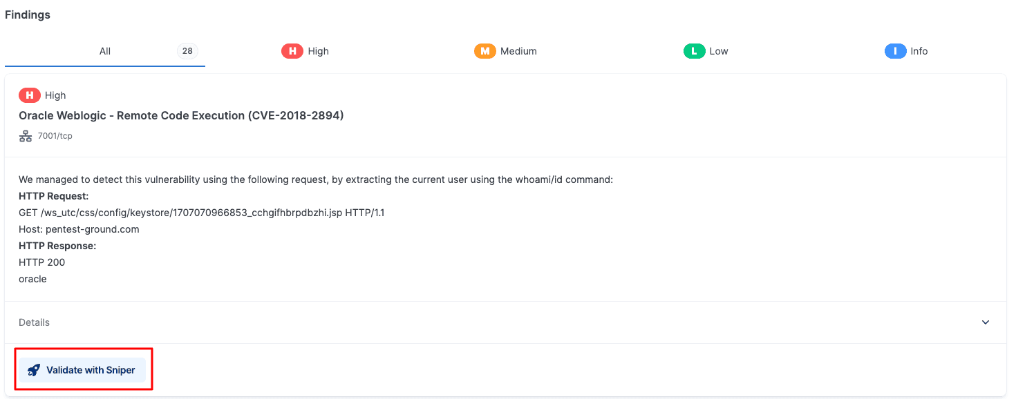Click the Info severity 'I' icon
The height and width of the screenshot is (399, 1016).
click(895, 50)
